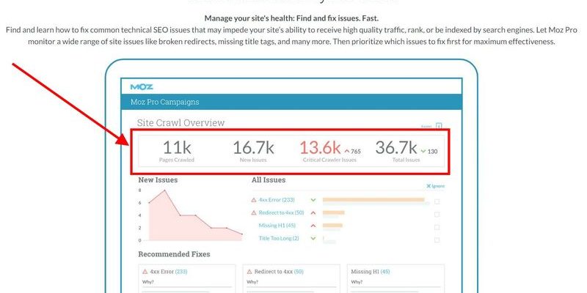Click the Redirect to 4xx warning triangle icon
Image resolution: width=587 pixels, height=293 pixels.
pyautogui.click(x=254, y=212)
